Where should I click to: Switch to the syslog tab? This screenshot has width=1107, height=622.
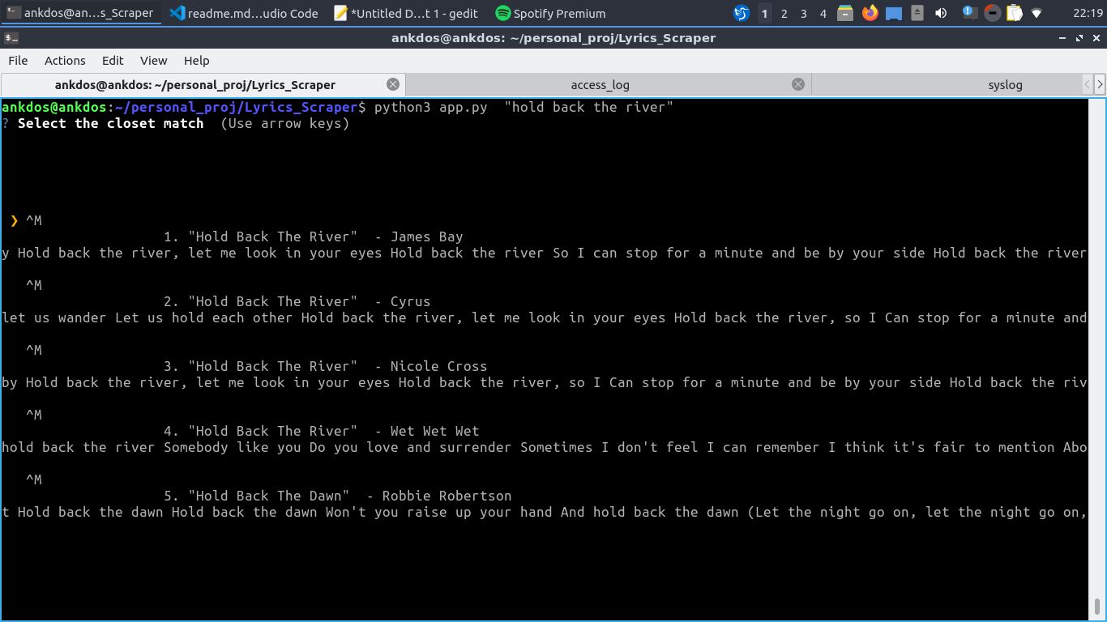point(947,84)
